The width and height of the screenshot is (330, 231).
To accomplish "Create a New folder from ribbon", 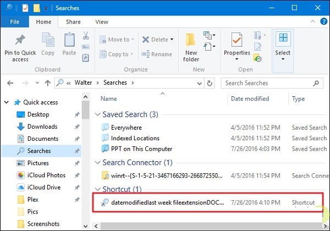I will pos(191,47).
